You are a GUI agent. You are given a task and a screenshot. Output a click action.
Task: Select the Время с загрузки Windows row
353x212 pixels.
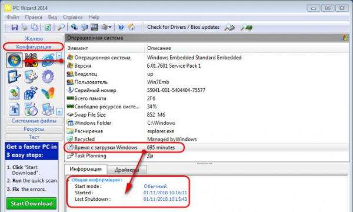click(x=207, y=148)
